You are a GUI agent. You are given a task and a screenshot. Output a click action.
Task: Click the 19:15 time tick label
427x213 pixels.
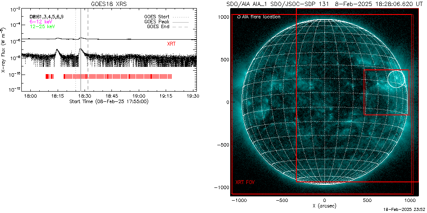point(166,96)
